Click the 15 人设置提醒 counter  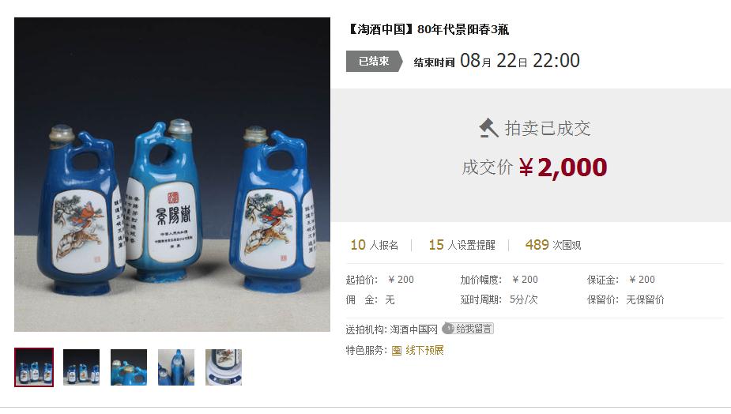tap(462, 245)
